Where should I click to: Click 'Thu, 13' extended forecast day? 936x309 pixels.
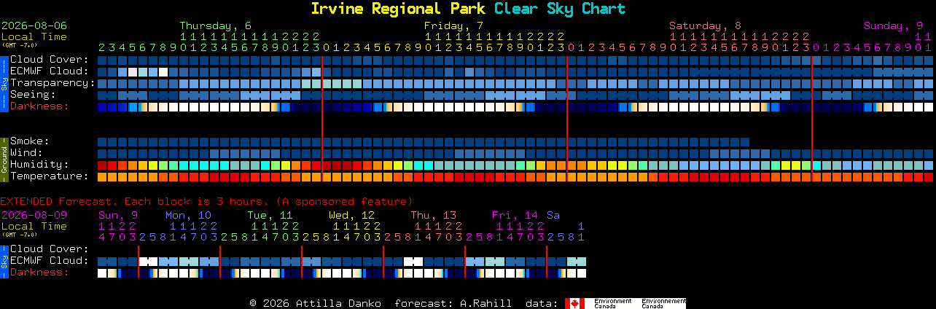pos(433,215)
